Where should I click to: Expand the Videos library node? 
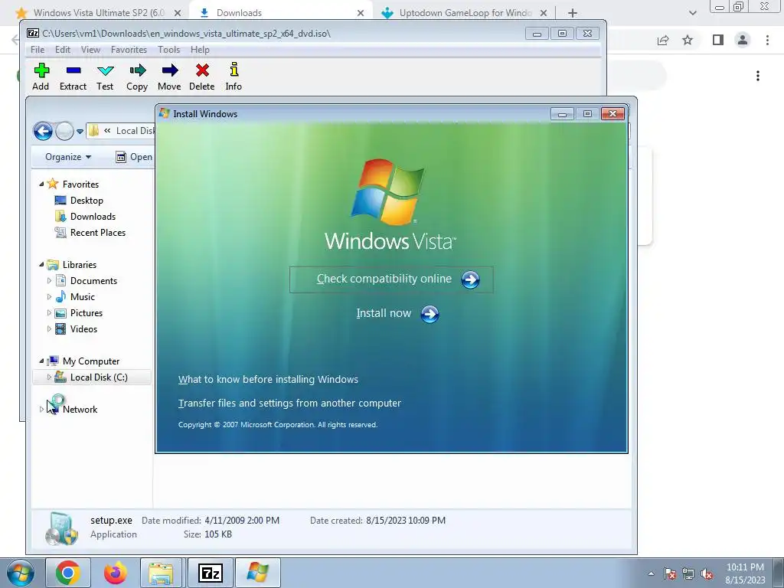pos(49,329)
